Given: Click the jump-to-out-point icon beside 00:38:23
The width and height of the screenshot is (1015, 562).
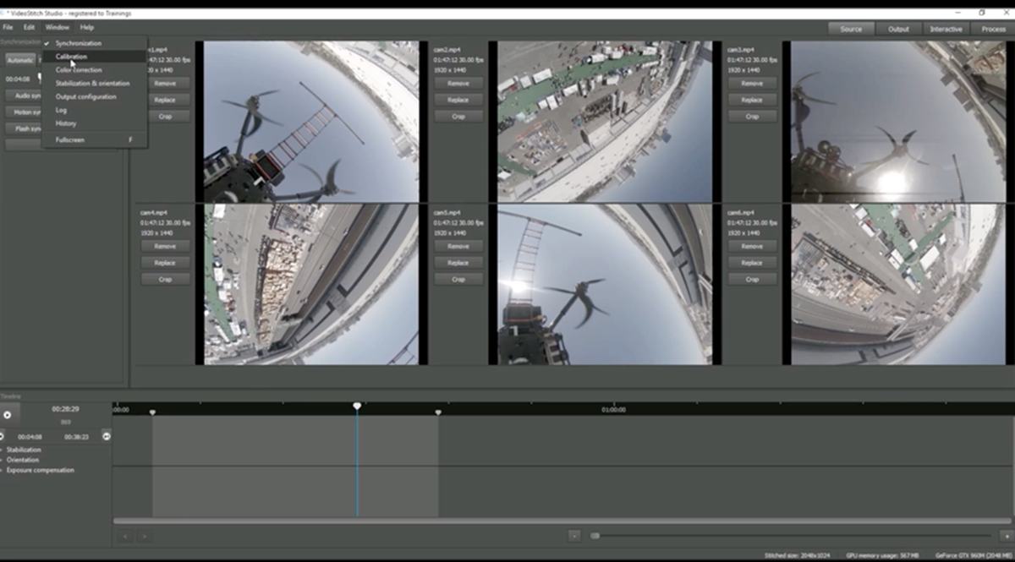Looking at the screenshot, I should (x=105, y=436).
